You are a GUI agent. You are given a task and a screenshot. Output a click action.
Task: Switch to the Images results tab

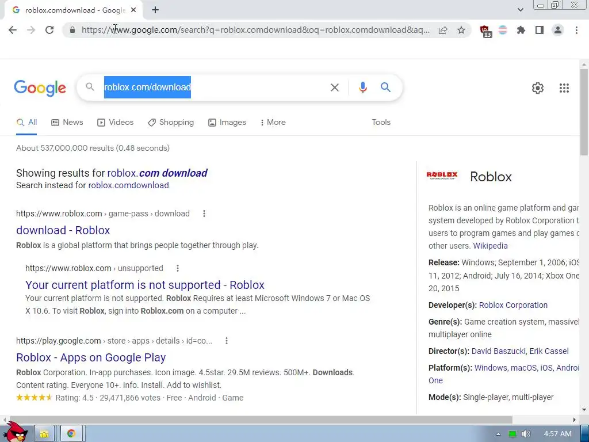pyautogui.click(x=227, y=123)
